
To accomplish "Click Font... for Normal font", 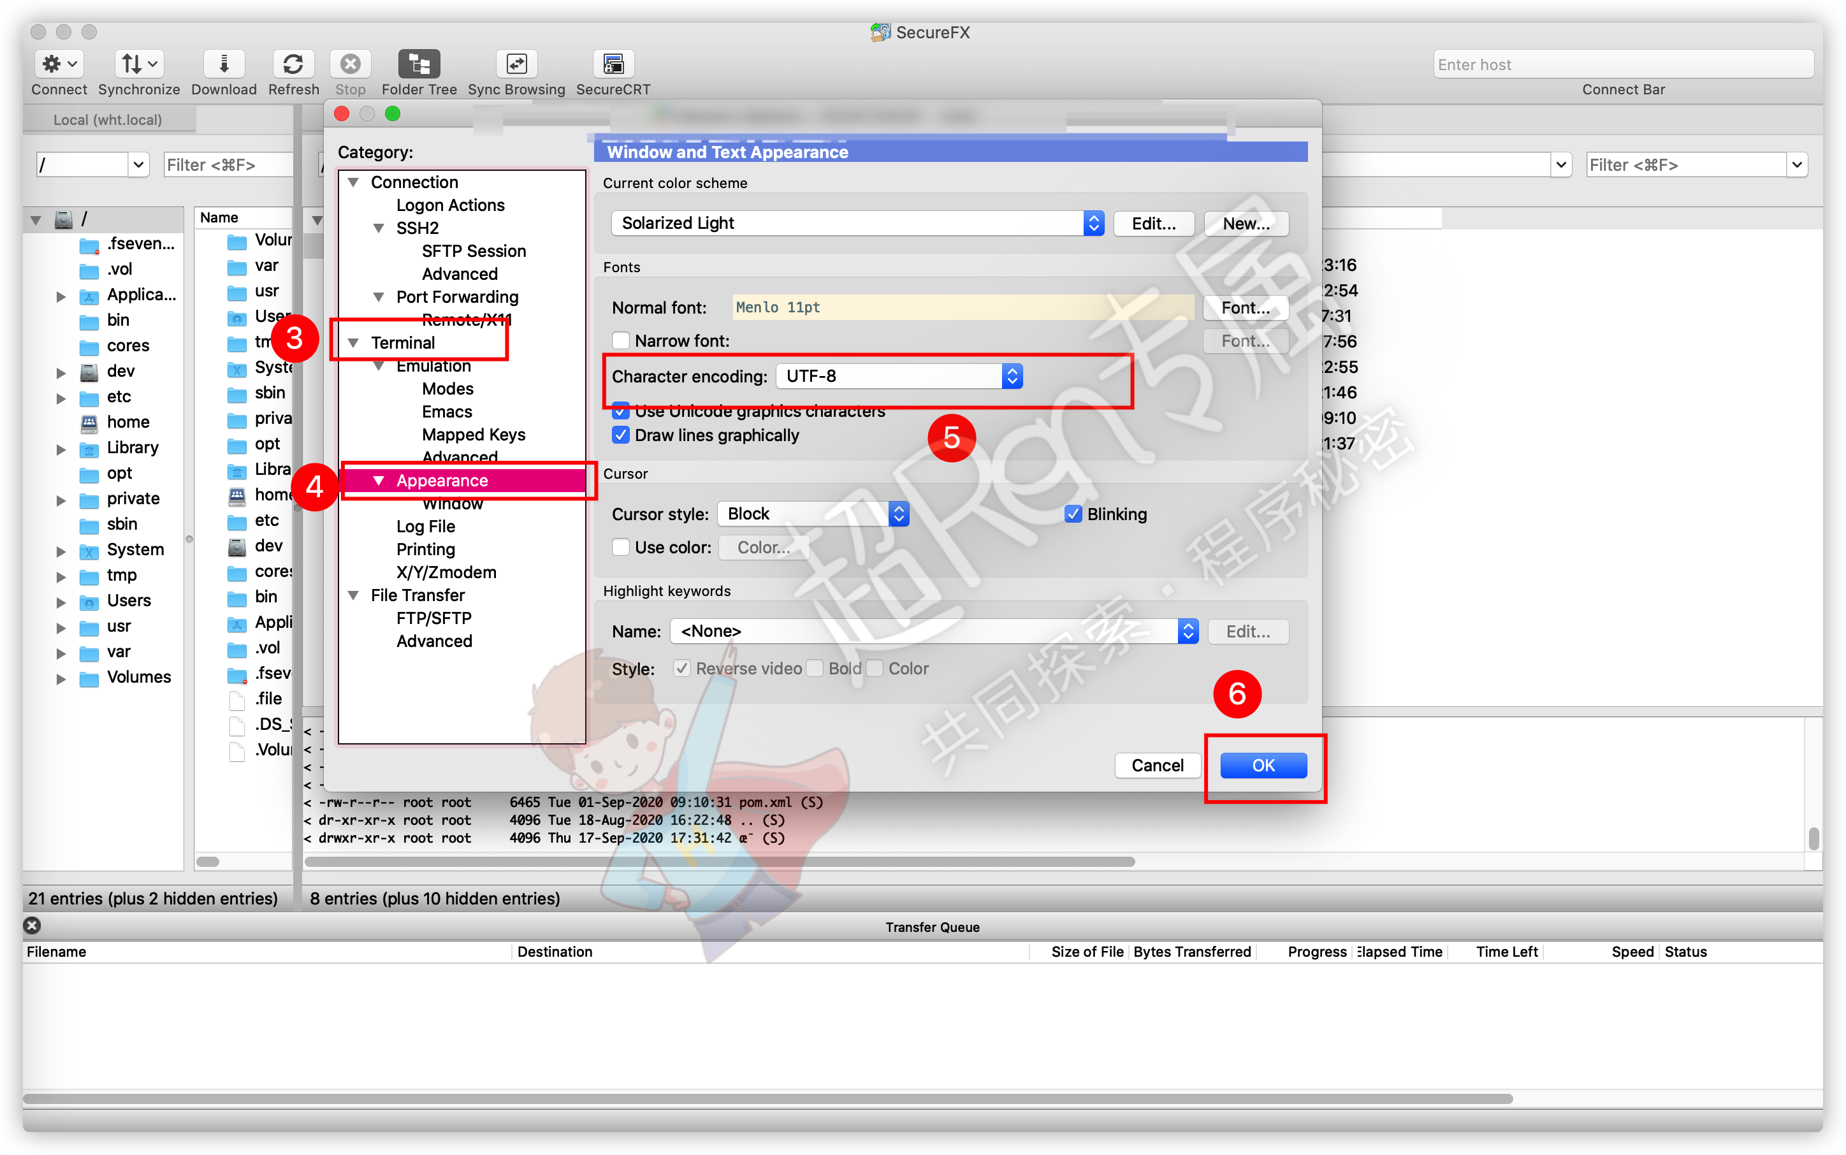I will coord(1246,307).
